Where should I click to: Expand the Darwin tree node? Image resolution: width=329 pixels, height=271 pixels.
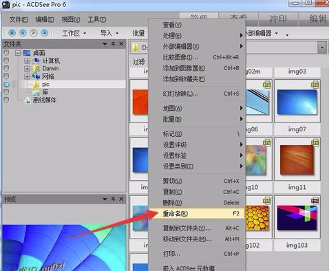(27, 69)
